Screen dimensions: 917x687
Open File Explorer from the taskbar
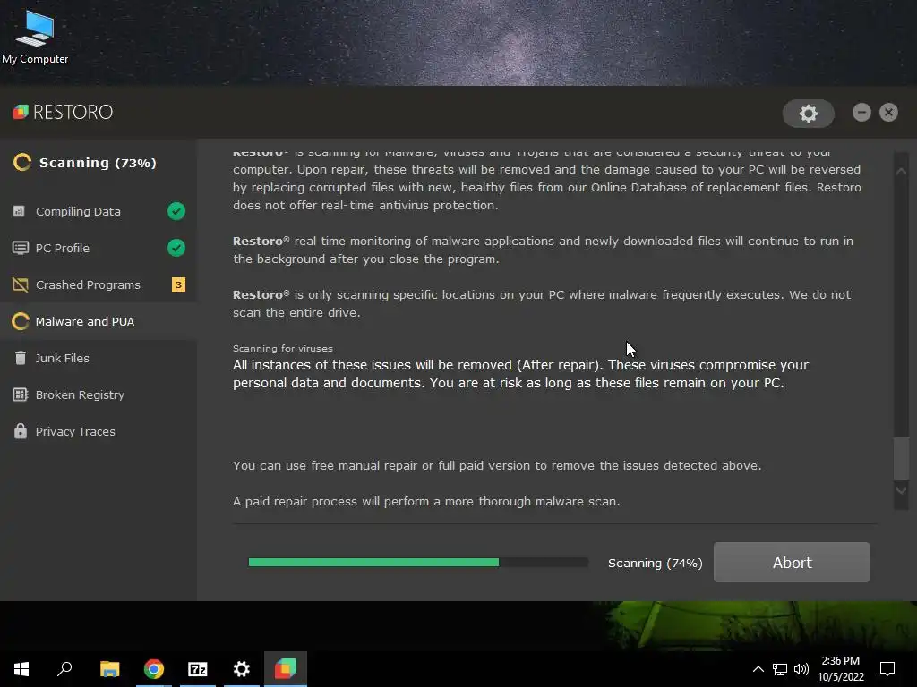(x=109, y=669)
